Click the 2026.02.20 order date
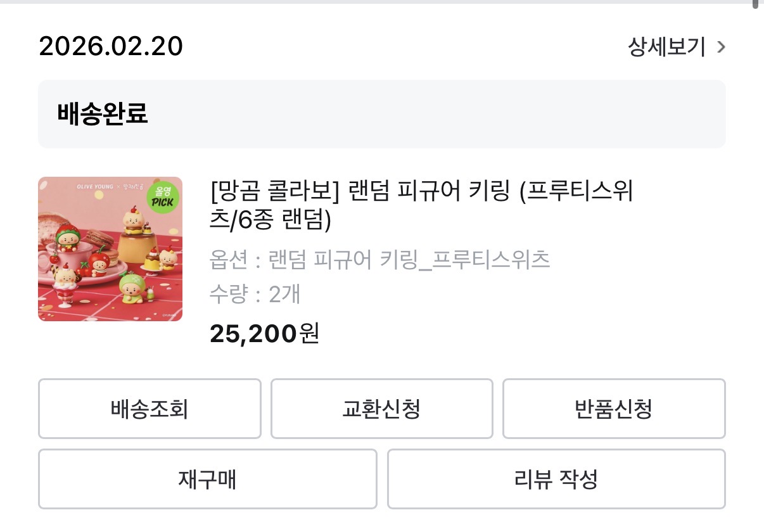The width and height of the screenshot is (764, 529). pos(111,47)
